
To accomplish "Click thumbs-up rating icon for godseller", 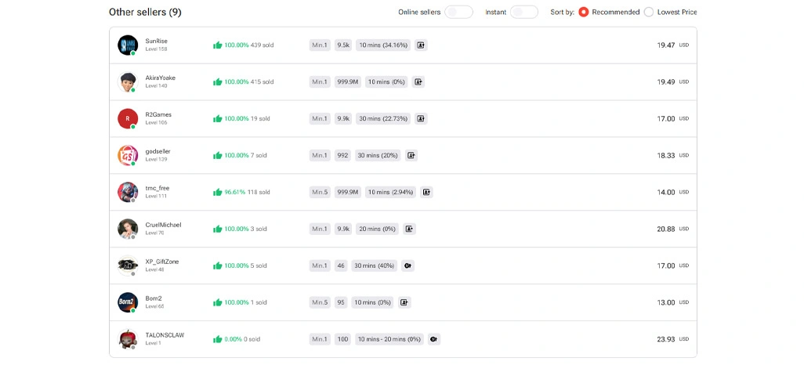I will coord(217,155).
